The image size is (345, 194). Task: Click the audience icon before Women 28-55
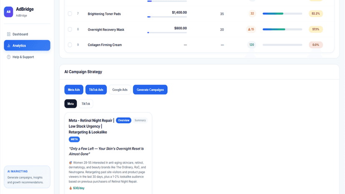tap(70, 163)
